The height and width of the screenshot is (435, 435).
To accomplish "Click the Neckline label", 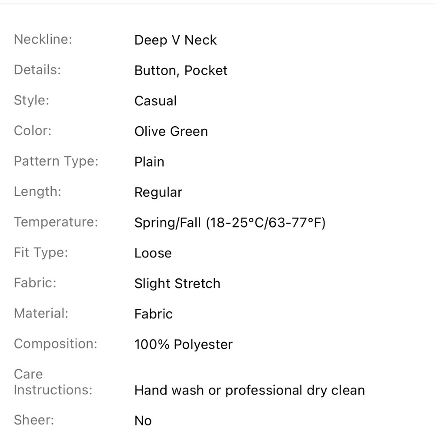I will click(x=43, y=40).
